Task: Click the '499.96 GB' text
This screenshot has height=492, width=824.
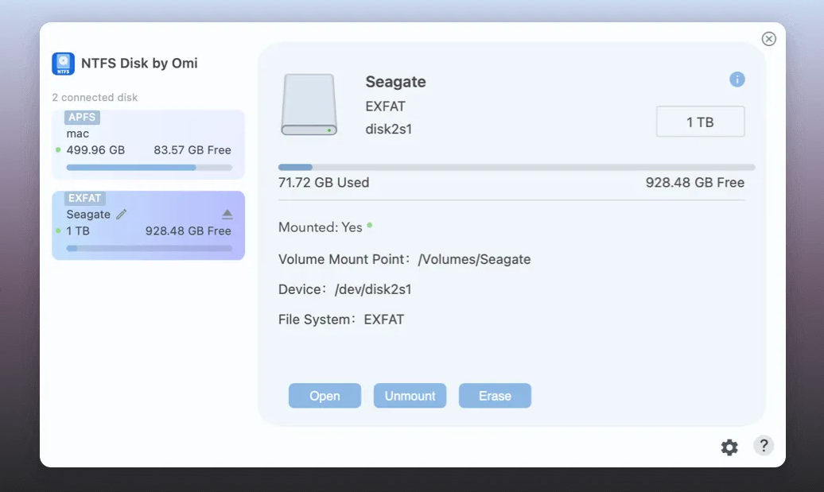Action: pyautogui.click(x=95, y=150)
